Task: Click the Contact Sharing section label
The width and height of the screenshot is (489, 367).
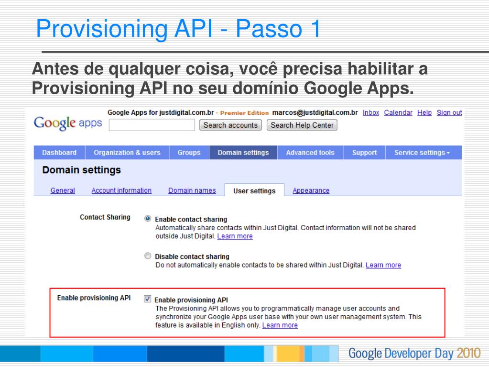Action: pos(105,217)
